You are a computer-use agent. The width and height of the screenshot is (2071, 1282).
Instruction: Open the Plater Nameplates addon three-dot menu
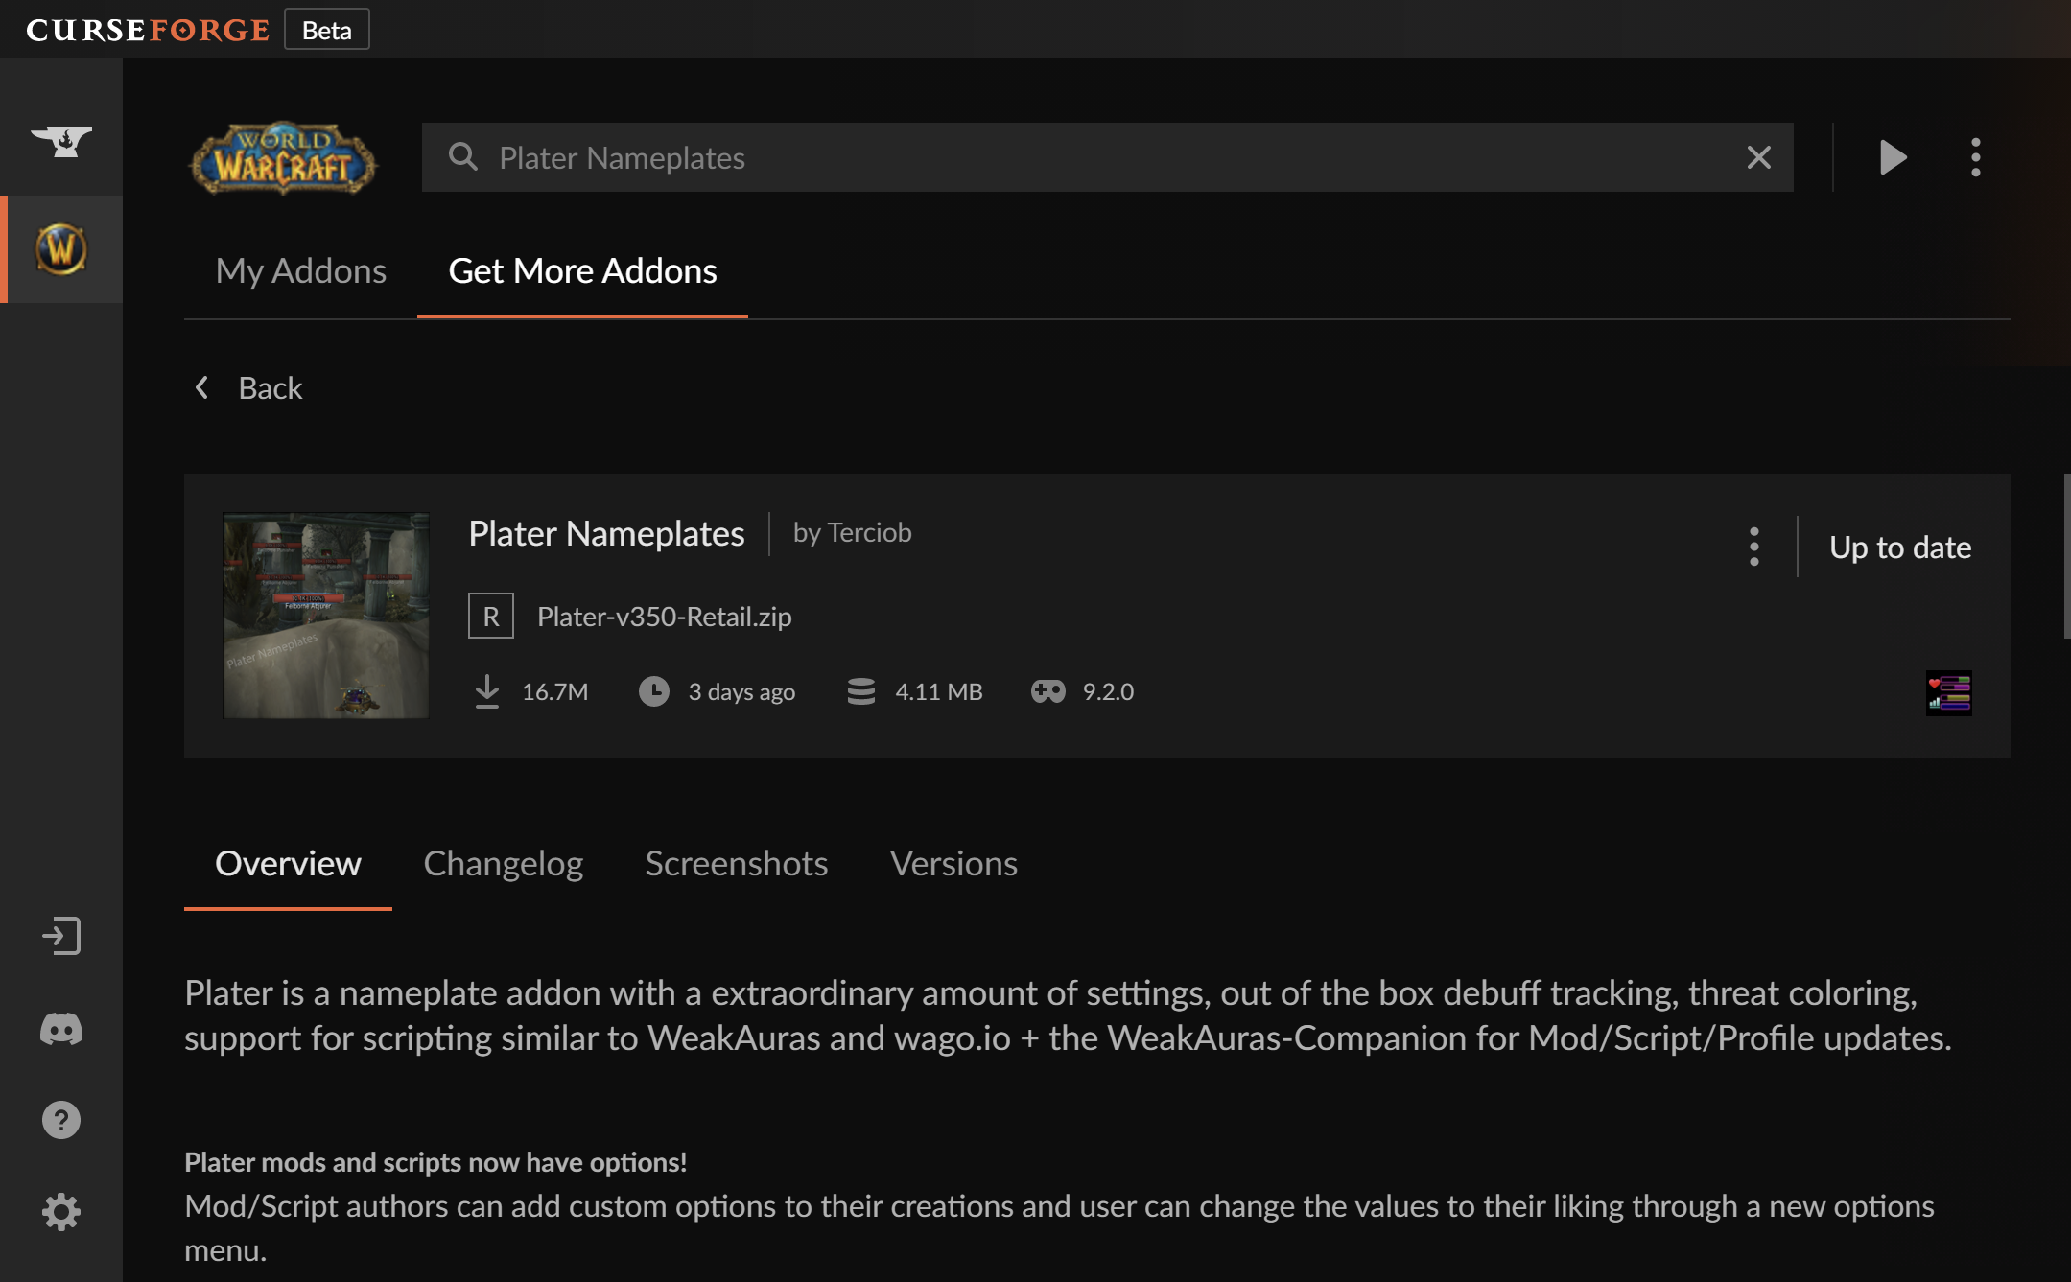pos(1753,547)
